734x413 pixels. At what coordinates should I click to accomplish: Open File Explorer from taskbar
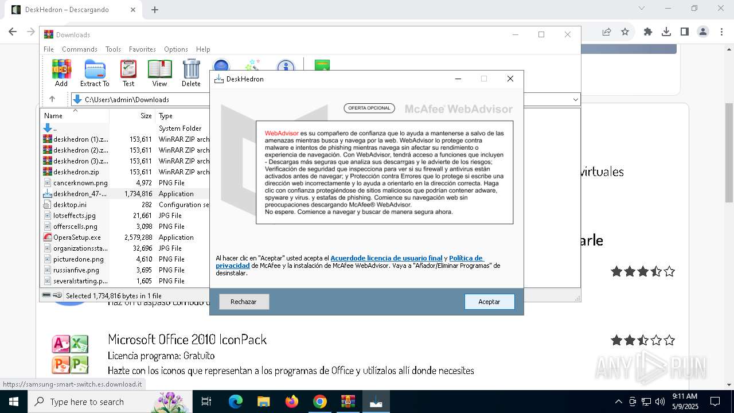[x=264, y=402]
